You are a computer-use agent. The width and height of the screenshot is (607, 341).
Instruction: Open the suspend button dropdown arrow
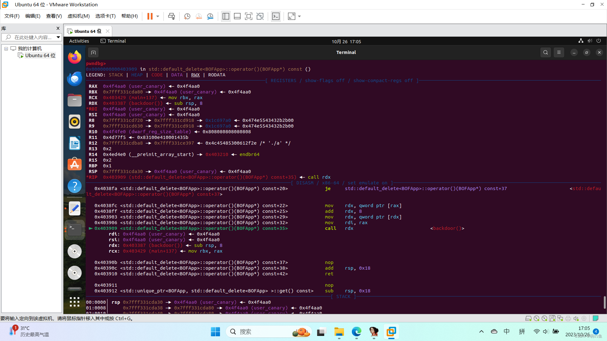tap(157, 16)
